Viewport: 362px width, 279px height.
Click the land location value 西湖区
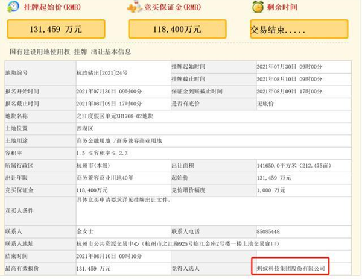[85, 128]
